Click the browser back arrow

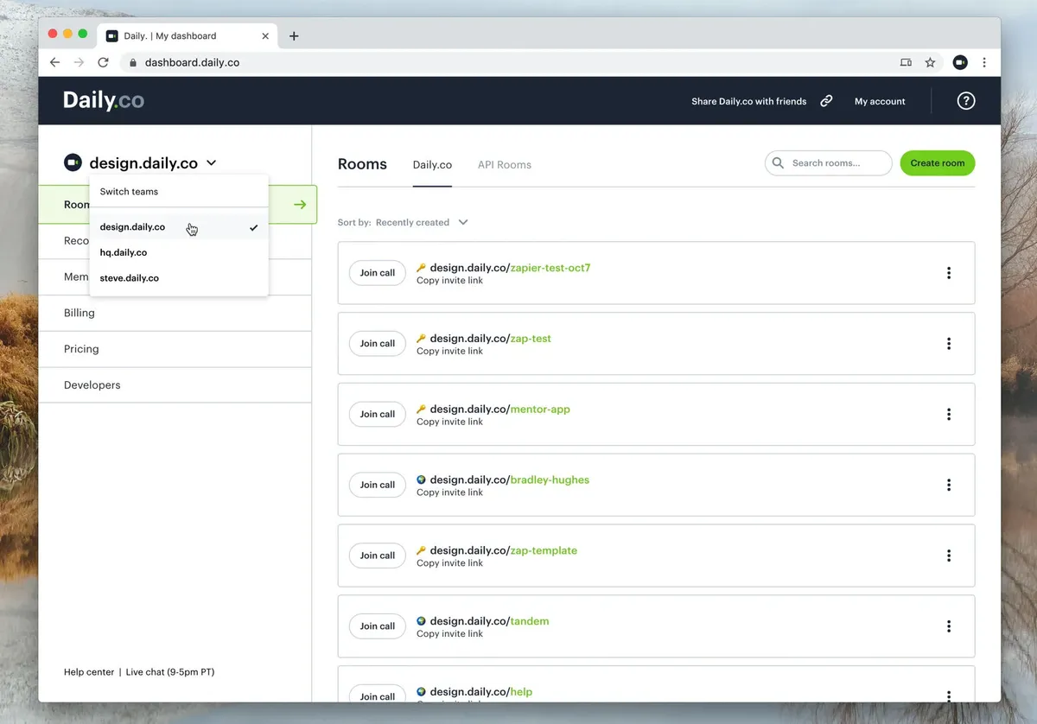coord(55,62)
